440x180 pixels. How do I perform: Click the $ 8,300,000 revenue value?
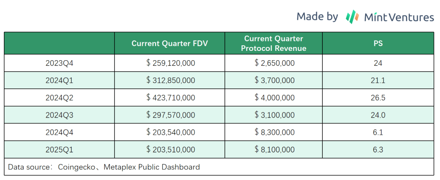coord(274,133)
